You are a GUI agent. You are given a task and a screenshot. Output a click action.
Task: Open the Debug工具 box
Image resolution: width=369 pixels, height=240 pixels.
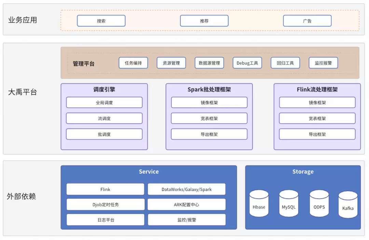(247, 63)
